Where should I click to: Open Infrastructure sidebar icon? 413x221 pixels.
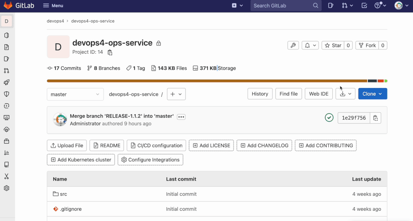7,129
